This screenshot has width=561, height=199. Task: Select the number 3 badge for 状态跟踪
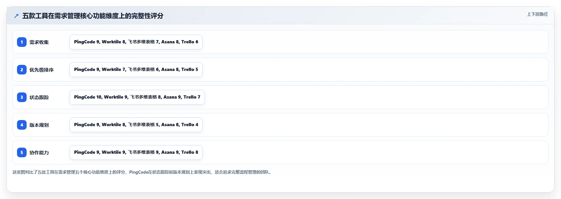[x=22, y=97]
